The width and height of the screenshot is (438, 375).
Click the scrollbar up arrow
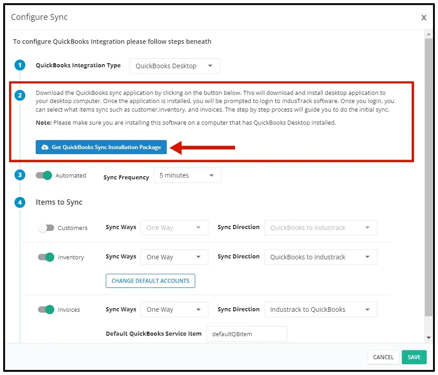point(429,34)
